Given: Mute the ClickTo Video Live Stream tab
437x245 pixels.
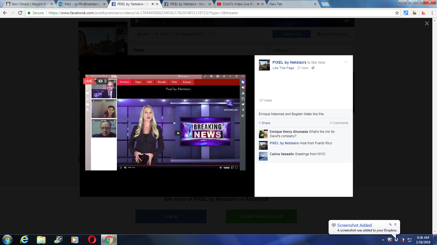Looking at the screenshot, I should click(258, 4).
